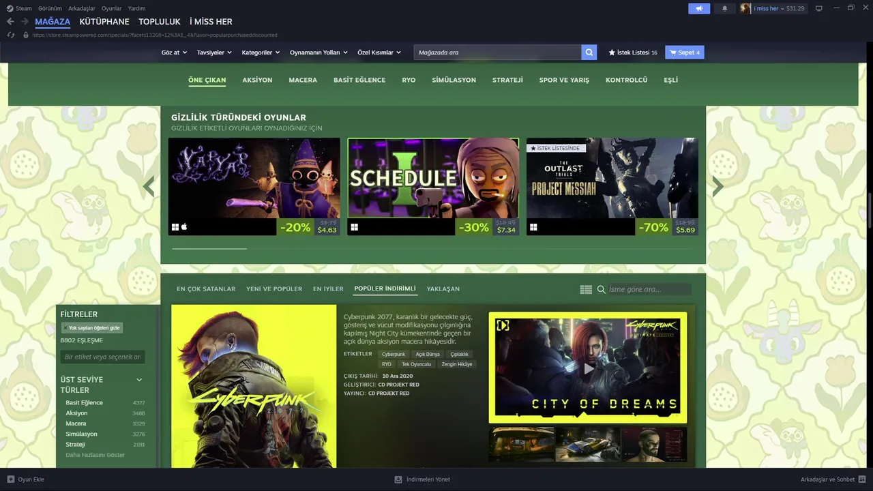The image size is (873, 491).
Task: Click play on City of Dreams video
Action: click(588, 368)
